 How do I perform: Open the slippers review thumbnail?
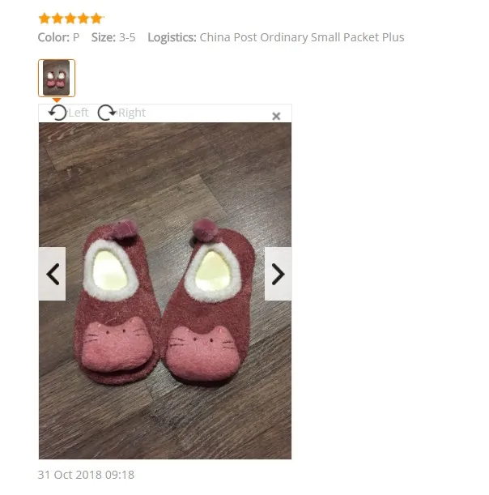[x=57, y=78]
